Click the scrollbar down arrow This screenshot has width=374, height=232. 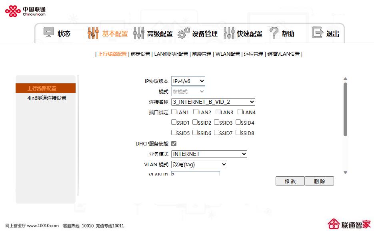[345, 173]
